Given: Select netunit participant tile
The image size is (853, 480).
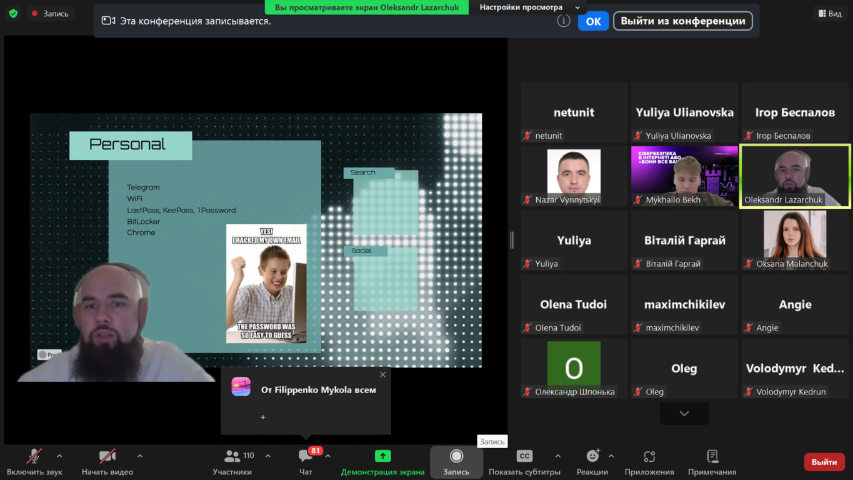Looking at the screenshot, I should coord(574,112).
